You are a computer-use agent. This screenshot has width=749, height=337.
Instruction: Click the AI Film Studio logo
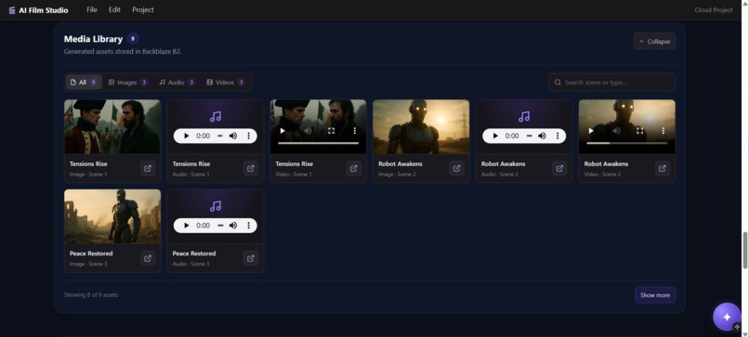tap(38, 10)
